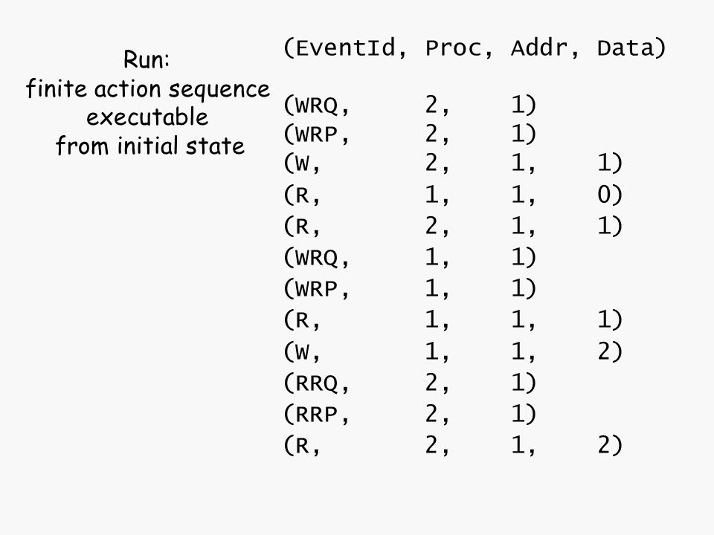Click the RRQ event text
Image resolution: width=714 pixels, height=535 pixels.
(317, 383)
